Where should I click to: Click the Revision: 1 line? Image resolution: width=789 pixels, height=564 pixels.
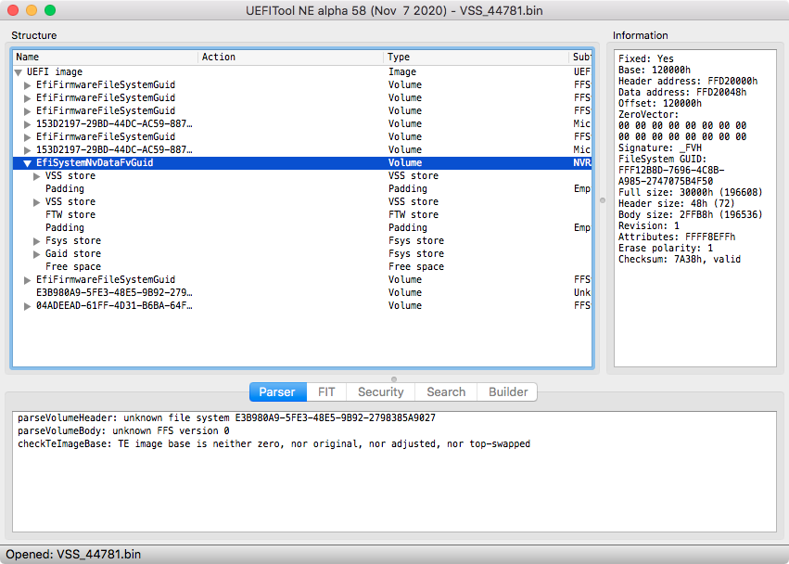pos(649,225)
